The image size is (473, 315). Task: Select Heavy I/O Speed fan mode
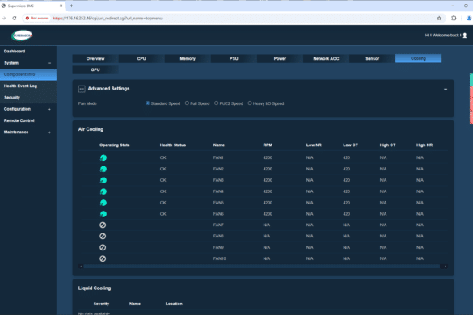[x=250, y=103]
